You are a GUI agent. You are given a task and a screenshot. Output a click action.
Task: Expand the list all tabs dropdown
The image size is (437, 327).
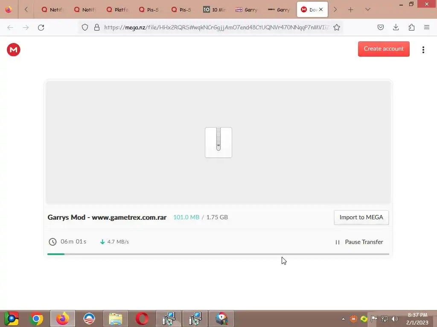tap(367, 9)
